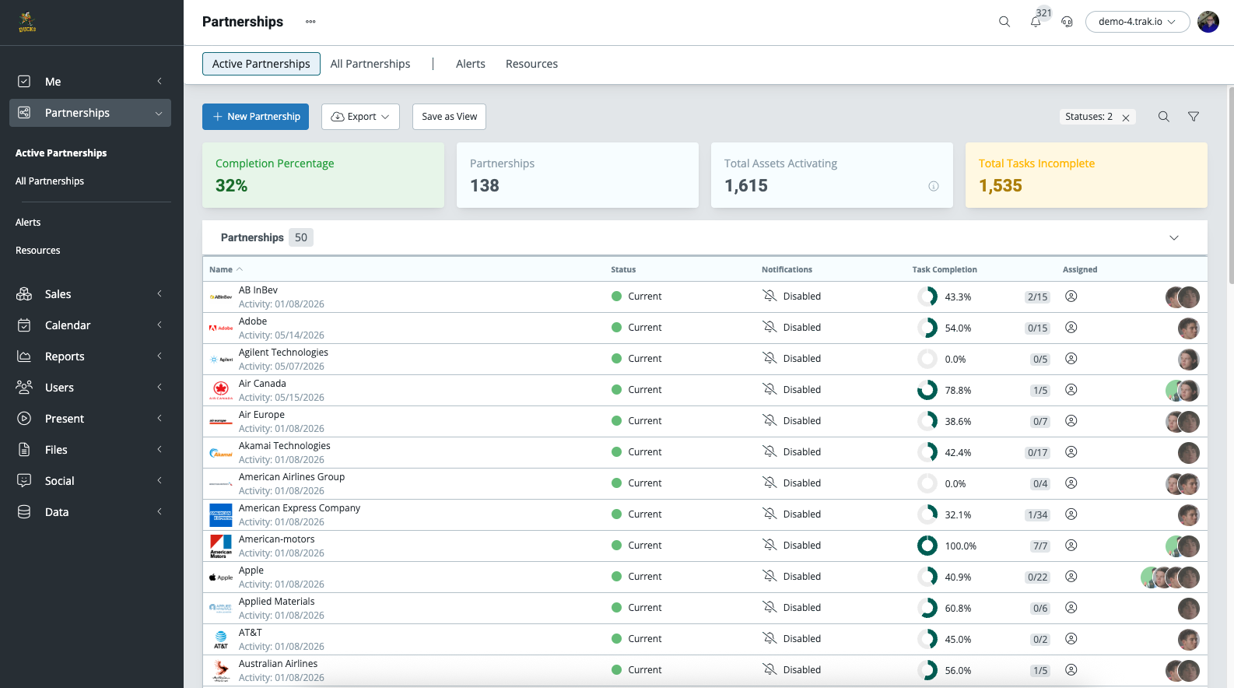Toggle notifications bell for Air Canada
This screenshot has width=1234, height=688.
coord(769,389)
